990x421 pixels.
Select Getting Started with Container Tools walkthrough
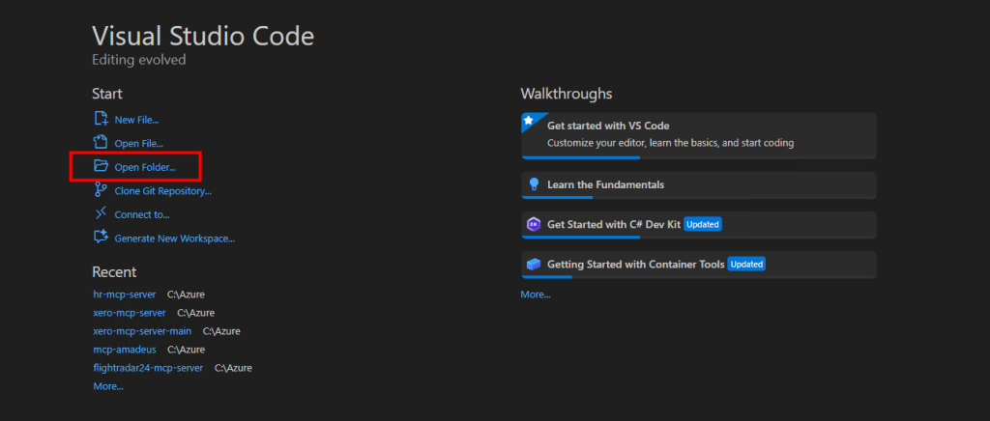[634, 264]
